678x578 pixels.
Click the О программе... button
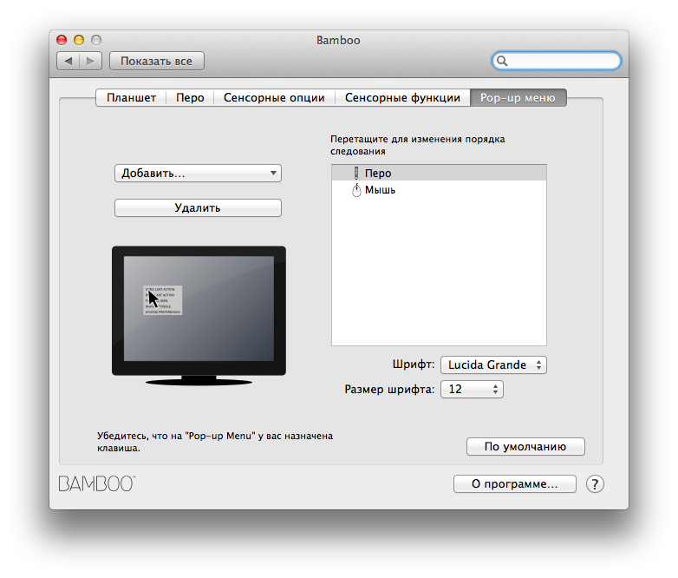pos(514,484)
